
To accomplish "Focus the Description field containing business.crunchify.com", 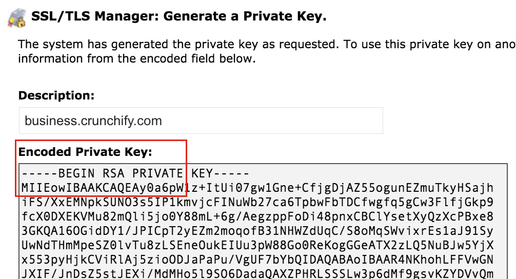I will [201, 121].
